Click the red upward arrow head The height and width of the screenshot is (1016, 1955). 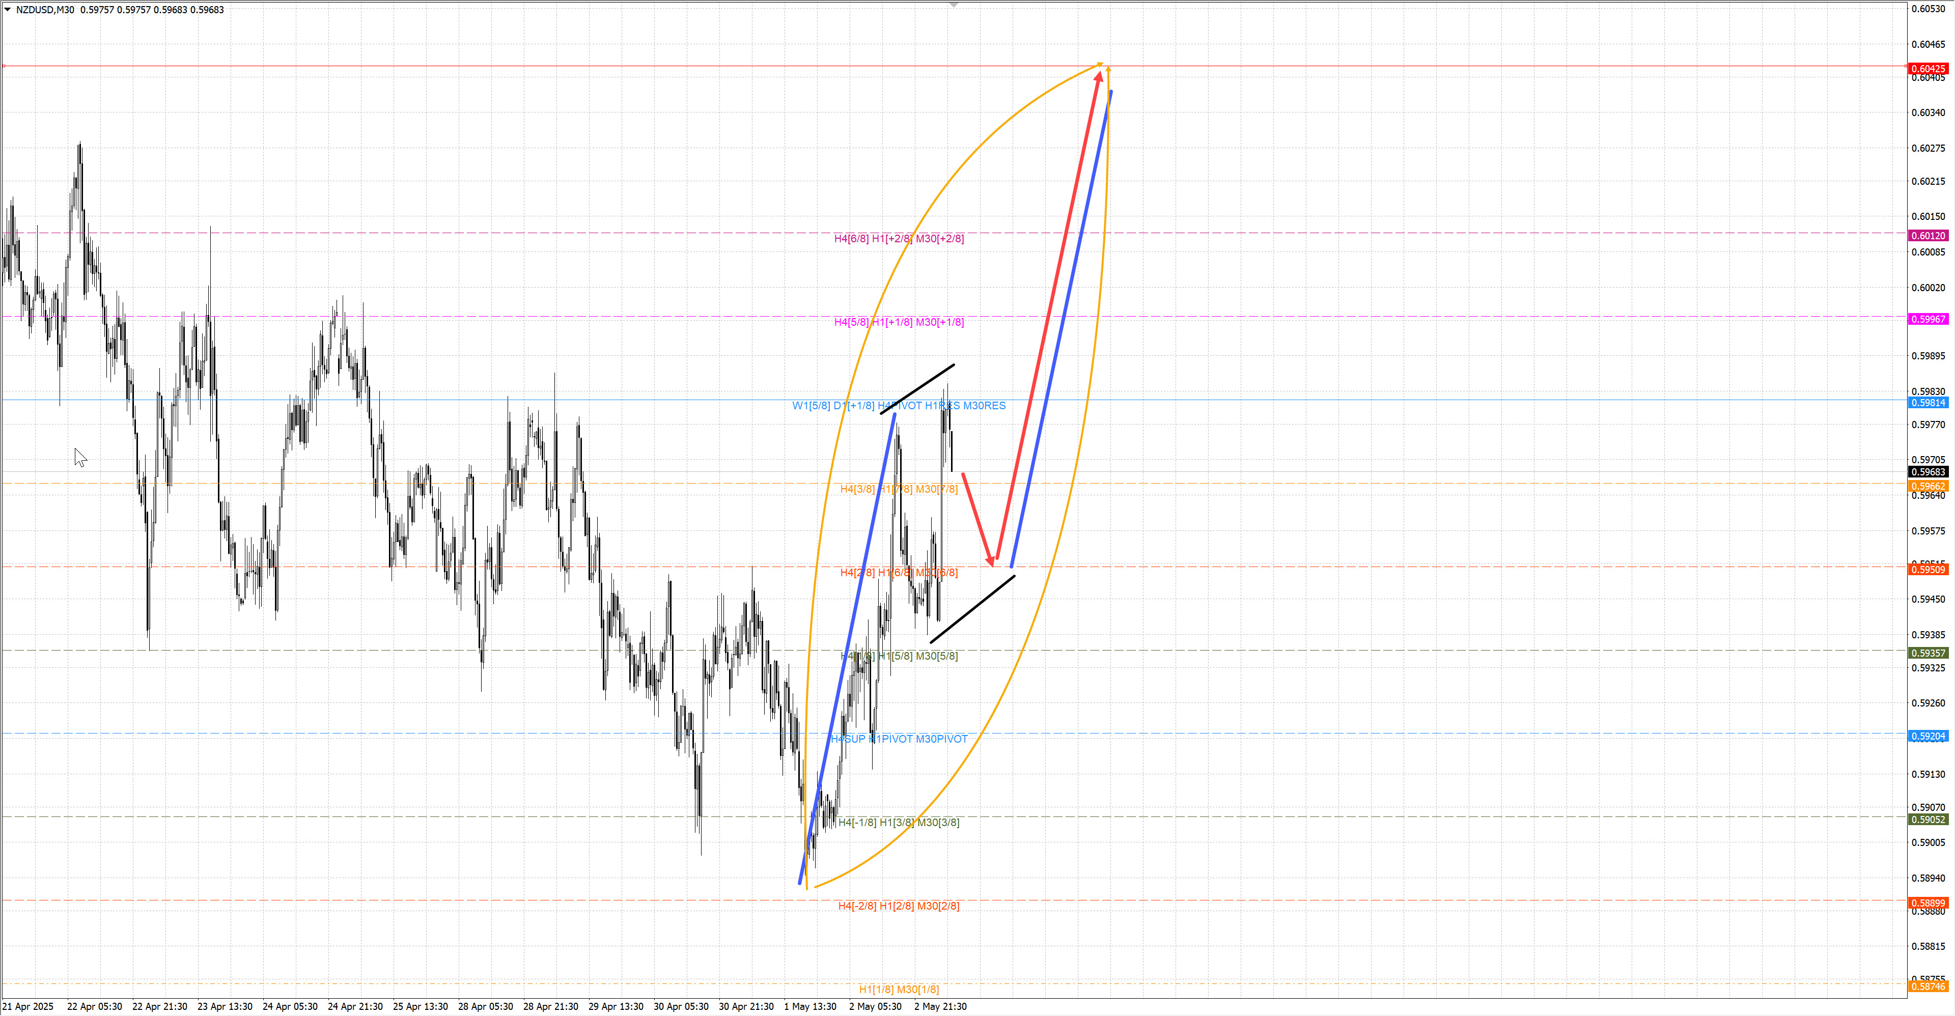(1099, 76)
